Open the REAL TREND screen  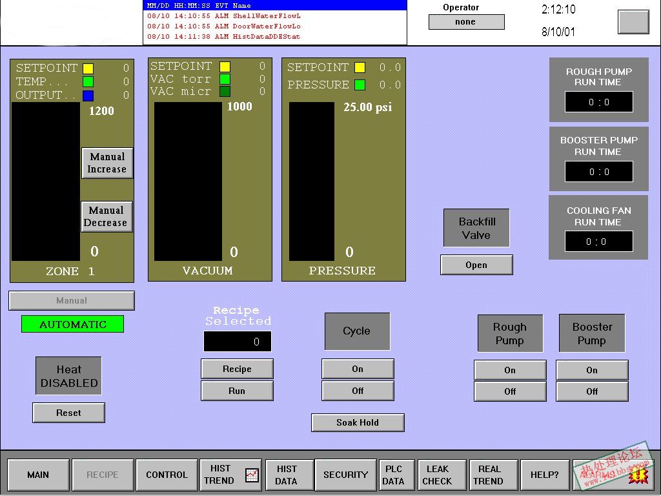pyautogui.click(x=493, y=475)
